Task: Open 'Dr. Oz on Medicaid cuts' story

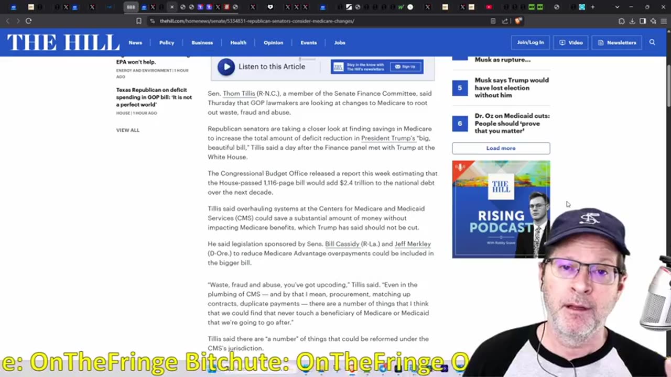Action: [512, 123]
